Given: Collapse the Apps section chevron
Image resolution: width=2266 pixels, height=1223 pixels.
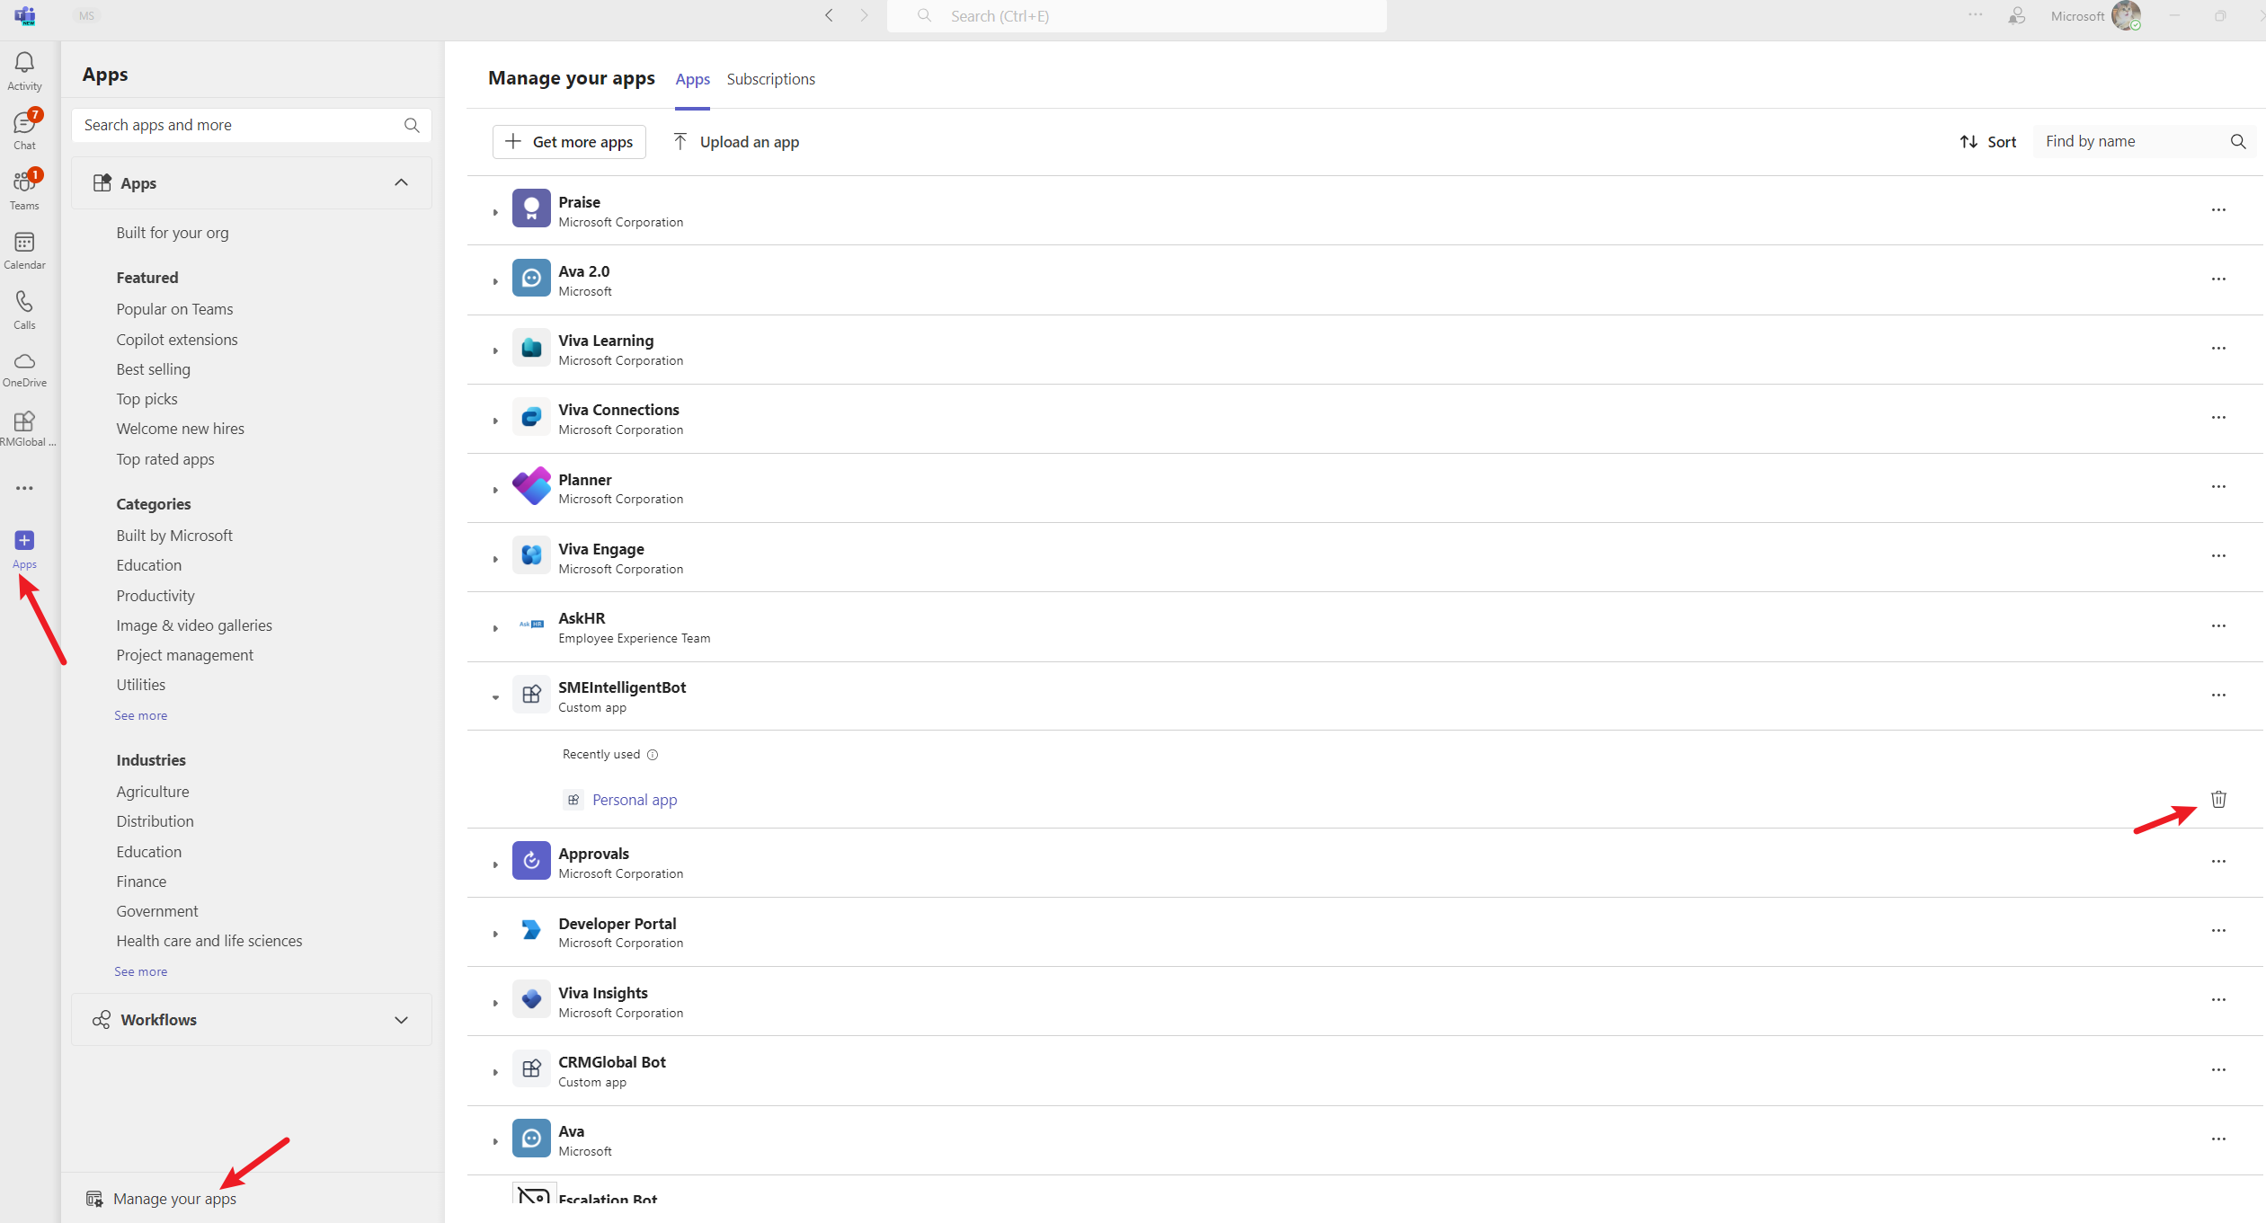Looking at the screenshot, I should 401,183.
